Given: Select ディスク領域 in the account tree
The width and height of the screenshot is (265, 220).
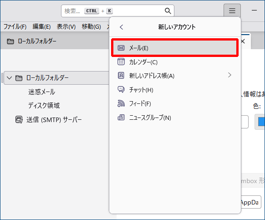Looking at the screenshot, I should (x=44, y=106).
